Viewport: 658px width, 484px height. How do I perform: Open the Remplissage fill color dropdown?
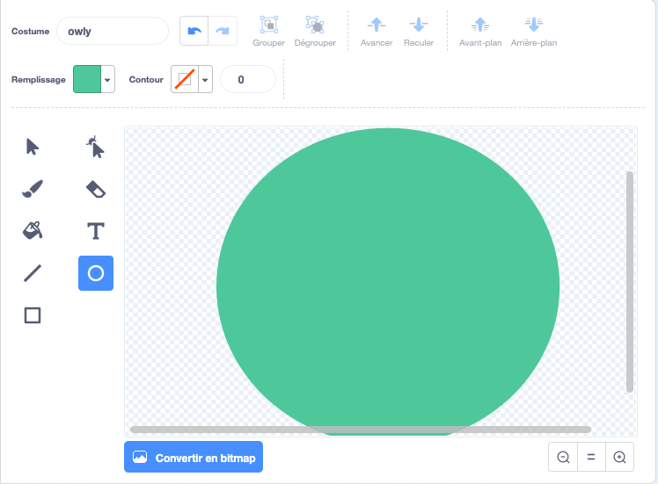[x=108, y=79]
